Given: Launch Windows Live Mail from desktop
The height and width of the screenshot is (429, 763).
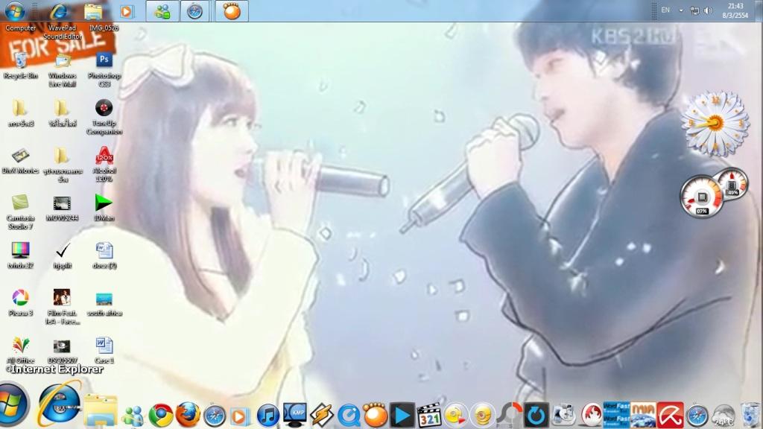Looking at the screenshot, I should pyautogui.click(x=63, y=70).
